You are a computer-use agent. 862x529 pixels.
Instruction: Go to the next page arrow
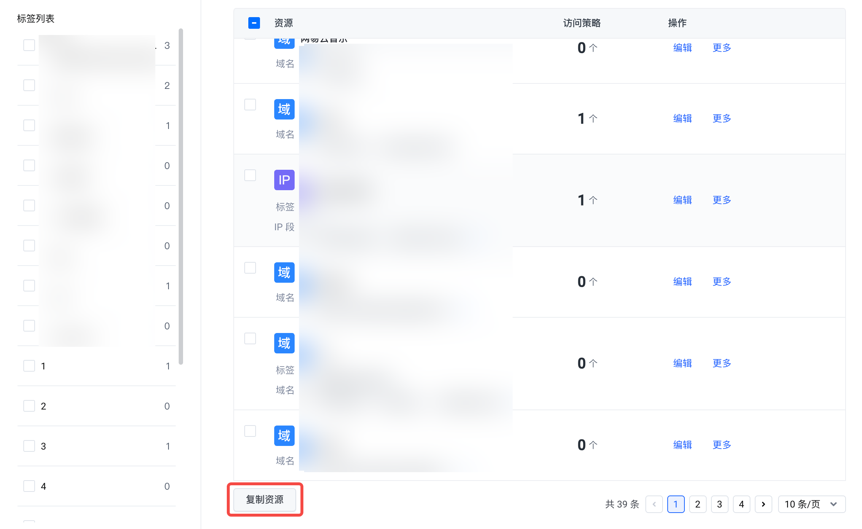763,504
